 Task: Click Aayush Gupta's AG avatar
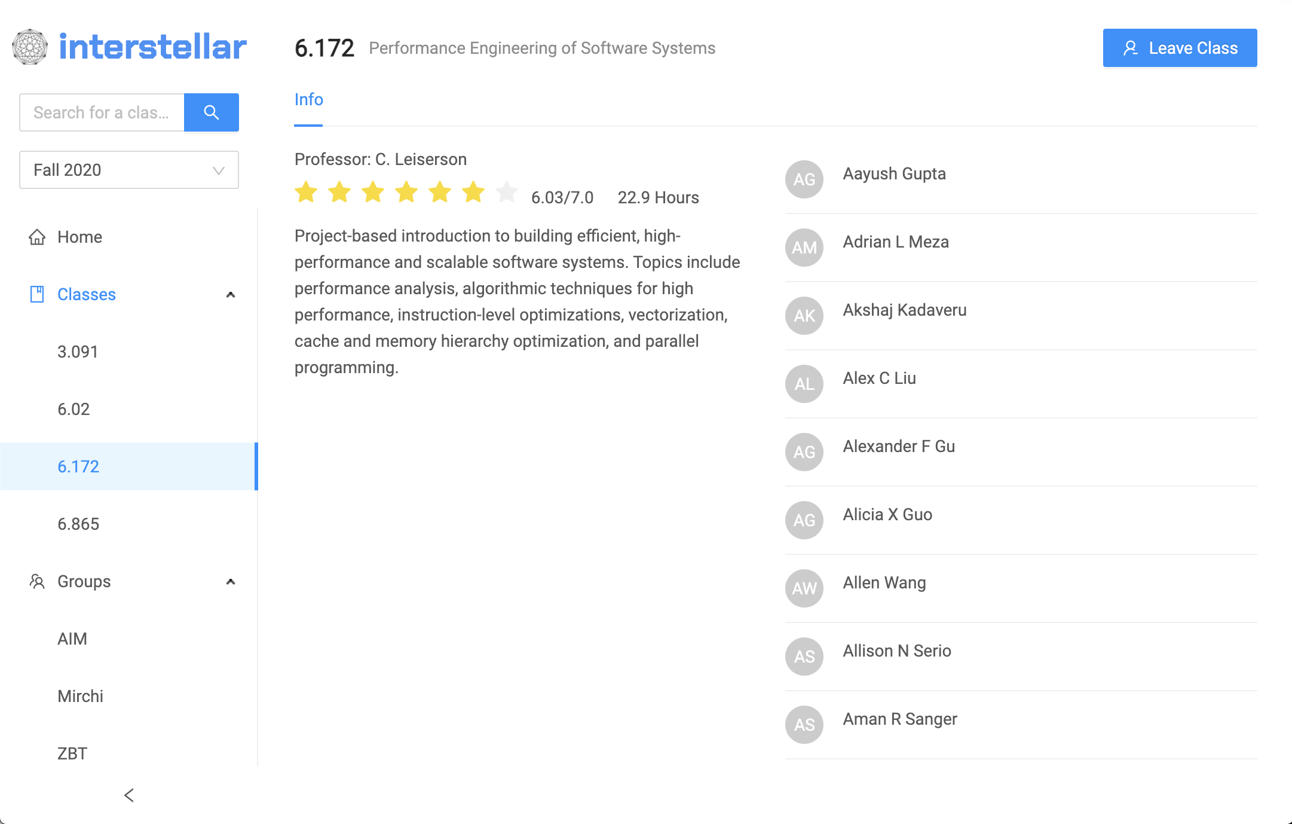click(x=804, y=179)
